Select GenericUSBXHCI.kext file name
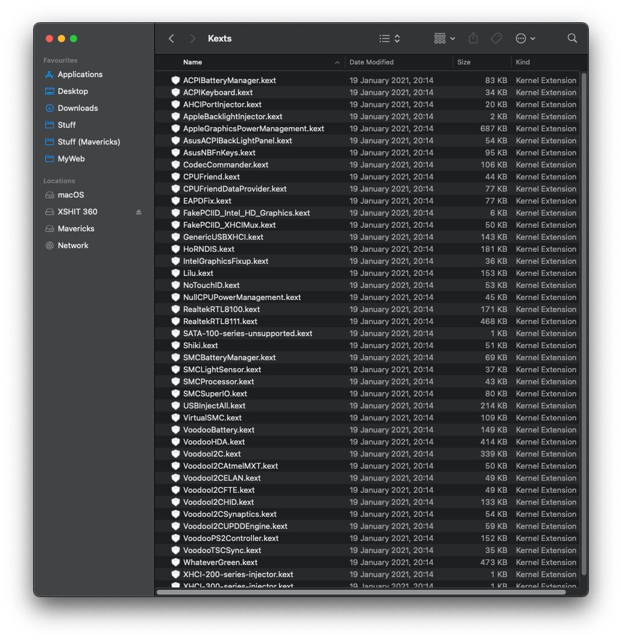The height and width of the screenshot is (641, 622). pyautogui.click(x=223, y=237)
